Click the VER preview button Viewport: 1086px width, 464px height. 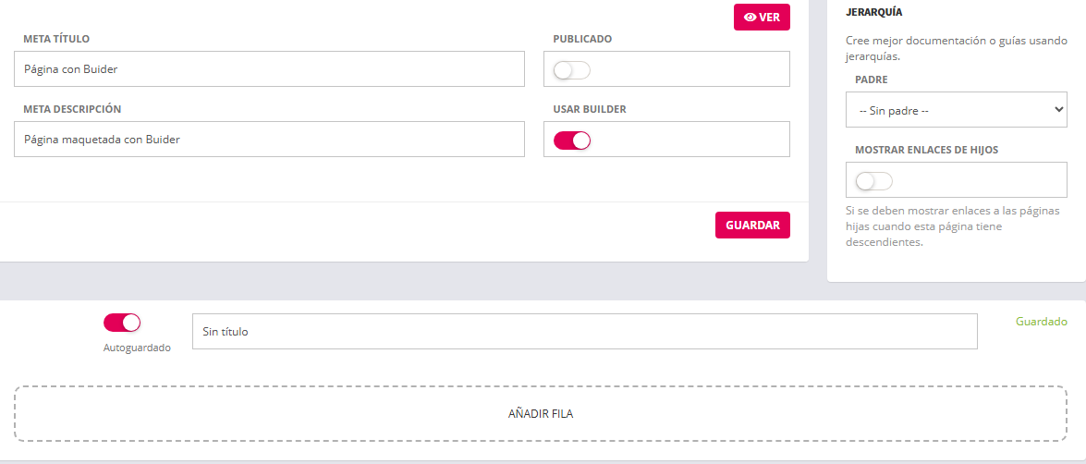click(762, 18)
